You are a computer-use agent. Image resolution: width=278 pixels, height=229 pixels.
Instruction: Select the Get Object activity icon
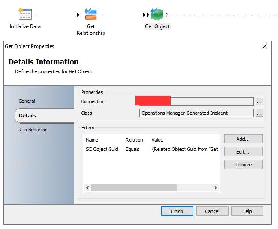(x=157, y=14)
